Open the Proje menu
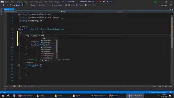Viewport: 174px width, 98px height. click(26, 2)
